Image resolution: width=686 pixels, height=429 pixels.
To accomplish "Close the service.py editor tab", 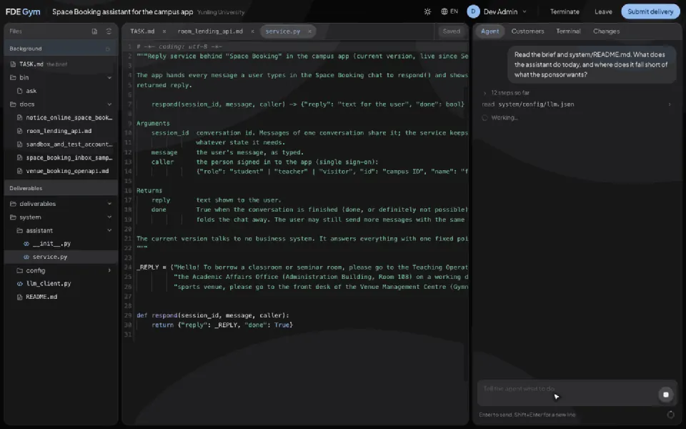I will [x=309, y=31].
